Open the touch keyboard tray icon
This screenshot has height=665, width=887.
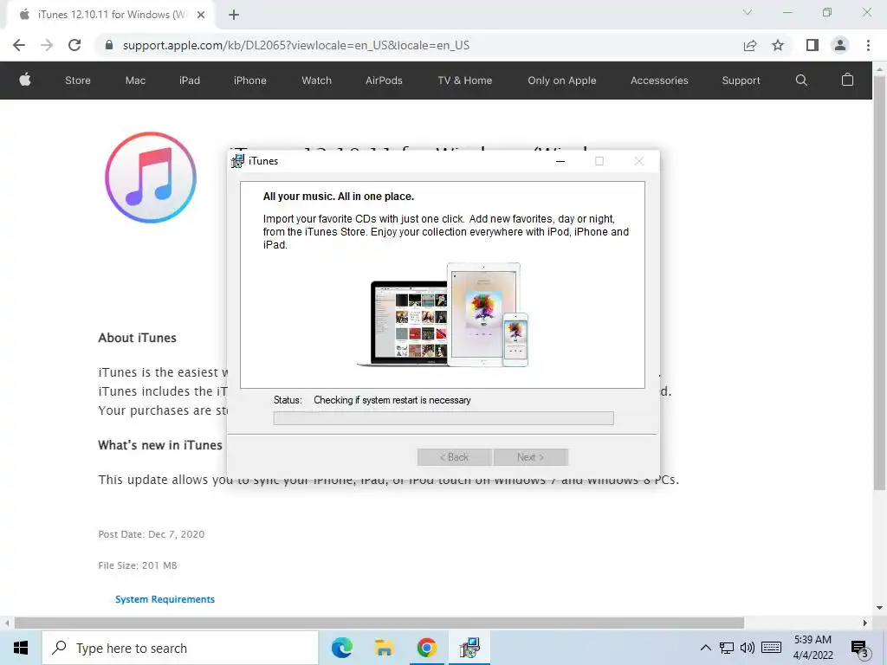(771, 648)
